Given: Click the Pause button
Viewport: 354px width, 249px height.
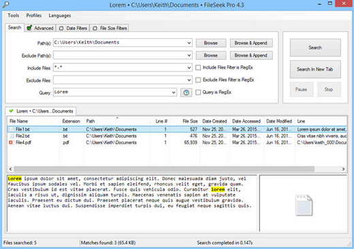Looking at the screenshot, I should click(302, 89).
